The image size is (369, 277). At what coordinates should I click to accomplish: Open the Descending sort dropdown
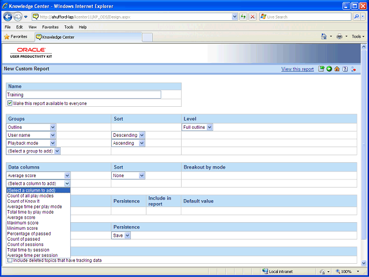pyautogui.click(x=128, y=135)
